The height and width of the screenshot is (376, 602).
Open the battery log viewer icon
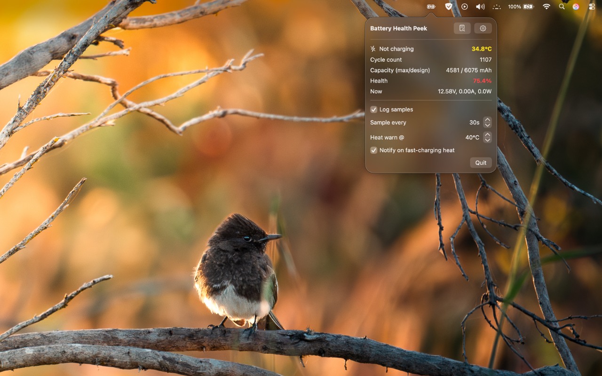[462, 28]
